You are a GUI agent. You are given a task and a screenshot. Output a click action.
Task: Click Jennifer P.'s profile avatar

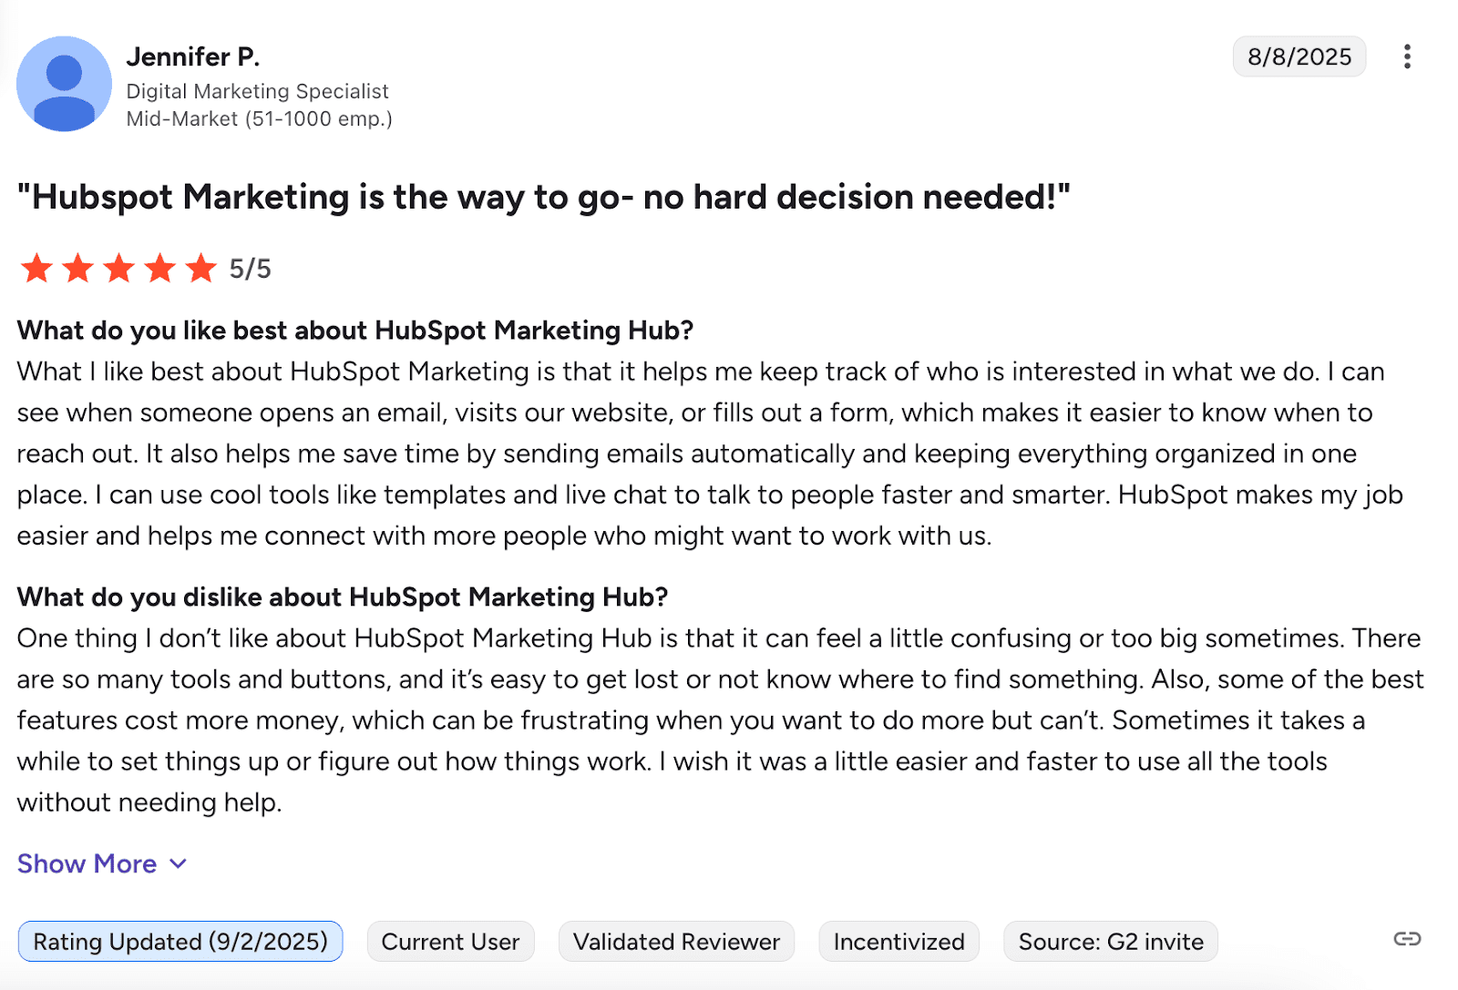coord(64,84)
